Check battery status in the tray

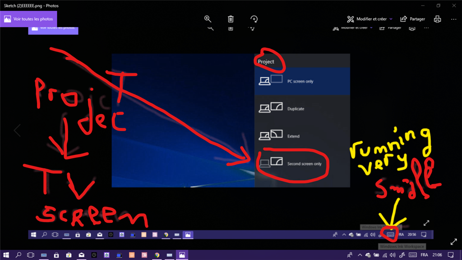tap(376, 255)
